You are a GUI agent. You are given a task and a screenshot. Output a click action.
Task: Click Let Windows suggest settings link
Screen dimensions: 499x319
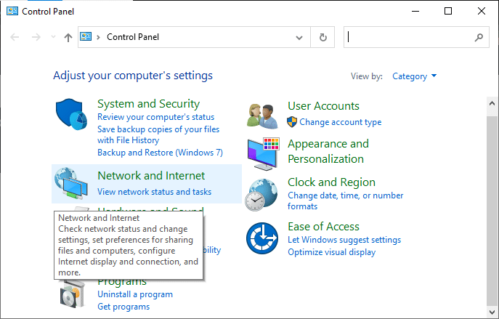pyautogui.click(x=344, y=240)
